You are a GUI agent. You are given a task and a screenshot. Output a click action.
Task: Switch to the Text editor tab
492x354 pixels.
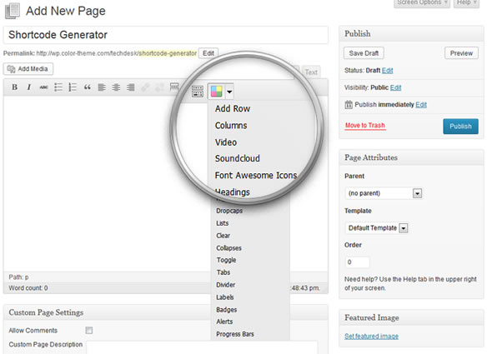click(311, 72)
